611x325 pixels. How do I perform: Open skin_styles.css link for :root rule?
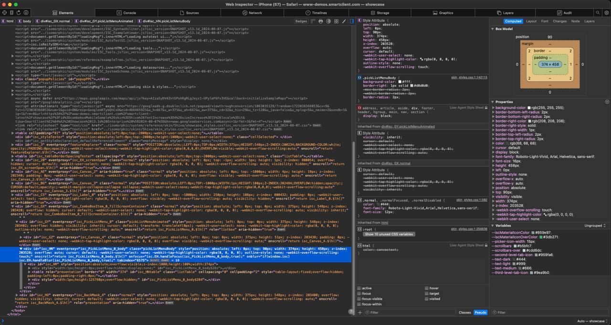[469, 229]
